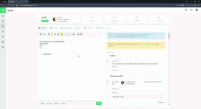
Task: Click the green Apolo logo icon
Action: tap(3, 10)
